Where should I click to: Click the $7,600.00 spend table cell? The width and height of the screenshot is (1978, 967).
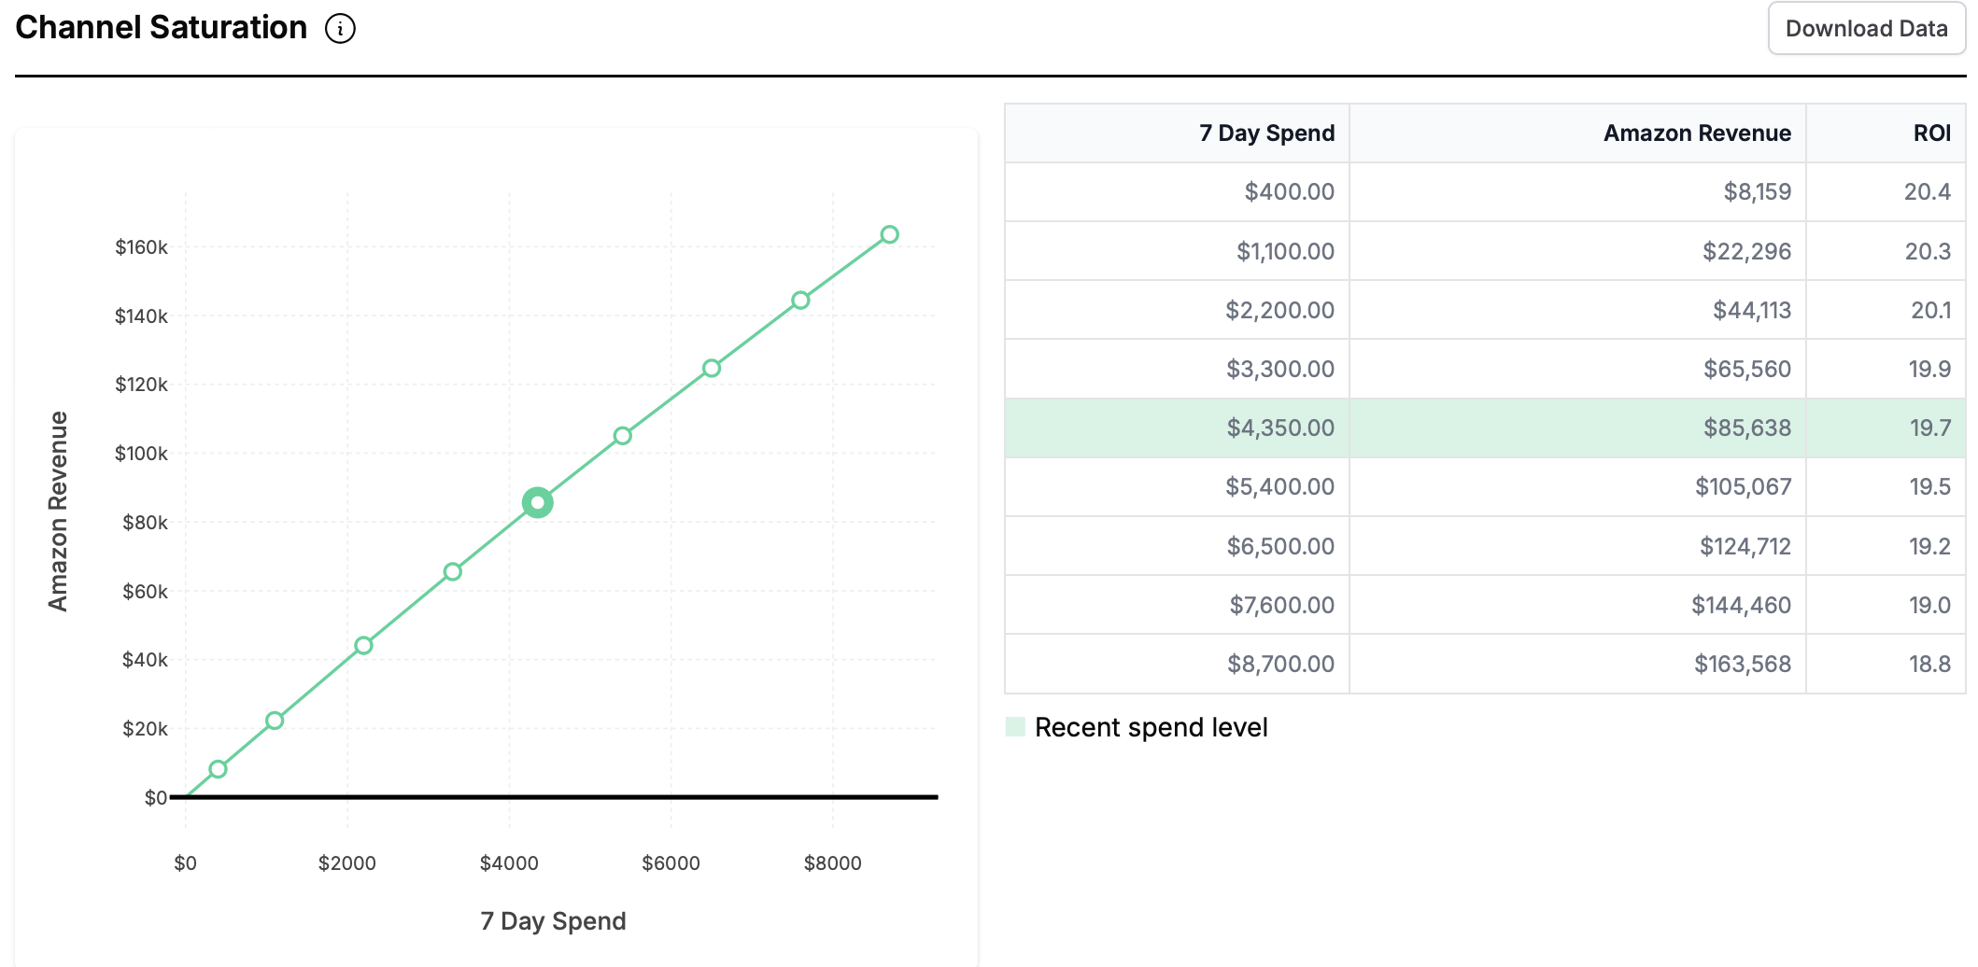pos(1281,606)
